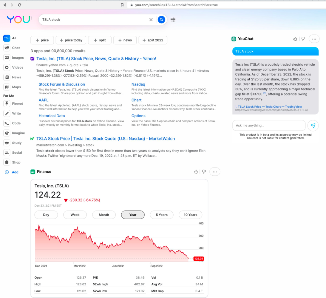Add the 'split' suggestion chip
This screenshot has width=326, height=298.
point(100,40)
